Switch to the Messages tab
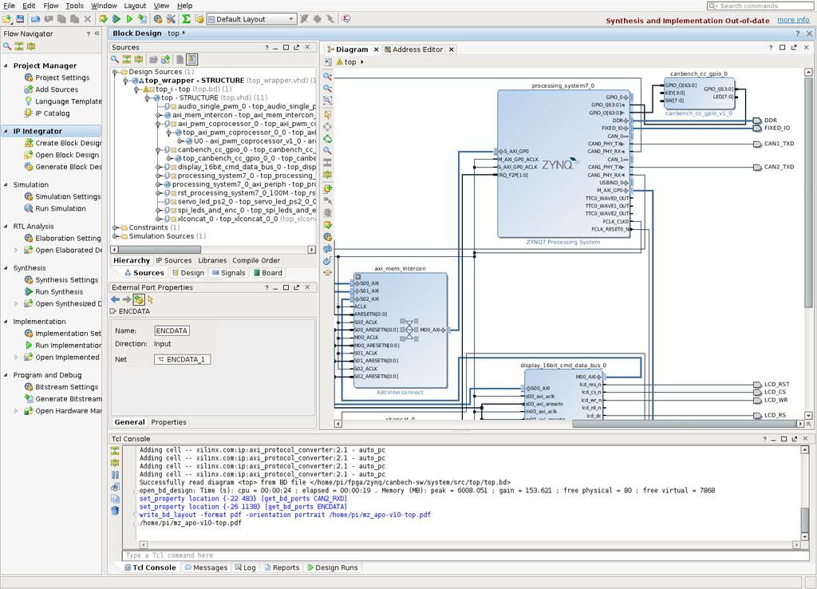Image resolution: width=817 pixels, height=589 pixels. tap(206, 567)
